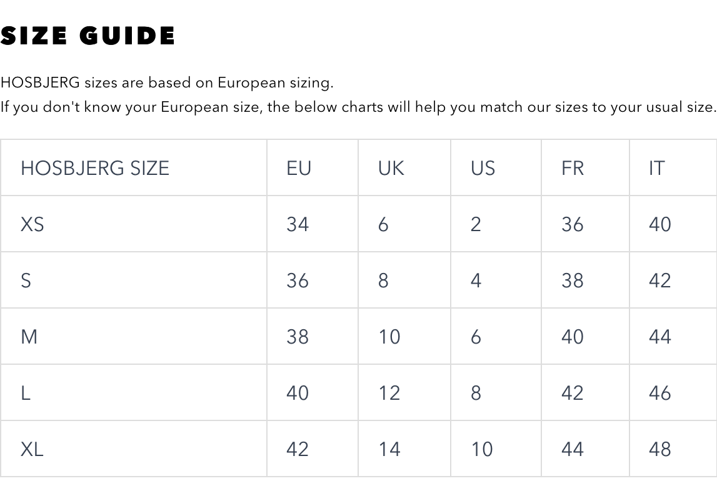
Task: Click the SIZE GUIDE heading
Action: pos(88,36)
